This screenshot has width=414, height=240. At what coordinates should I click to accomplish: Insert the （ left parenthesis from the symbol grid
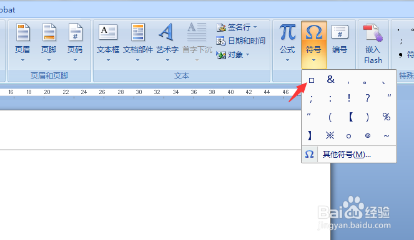[330, 117]
